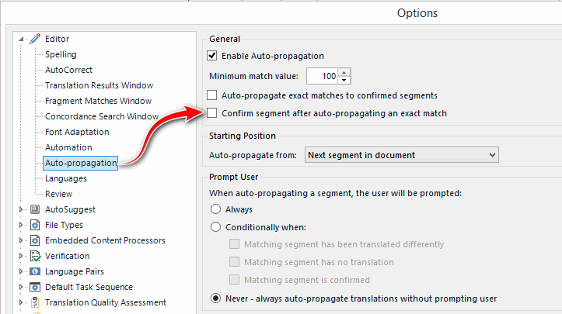This screenshot has width=562, height=314.
Task: Click the Translation Quality Assessment icon
Action: tap(35, 302)
